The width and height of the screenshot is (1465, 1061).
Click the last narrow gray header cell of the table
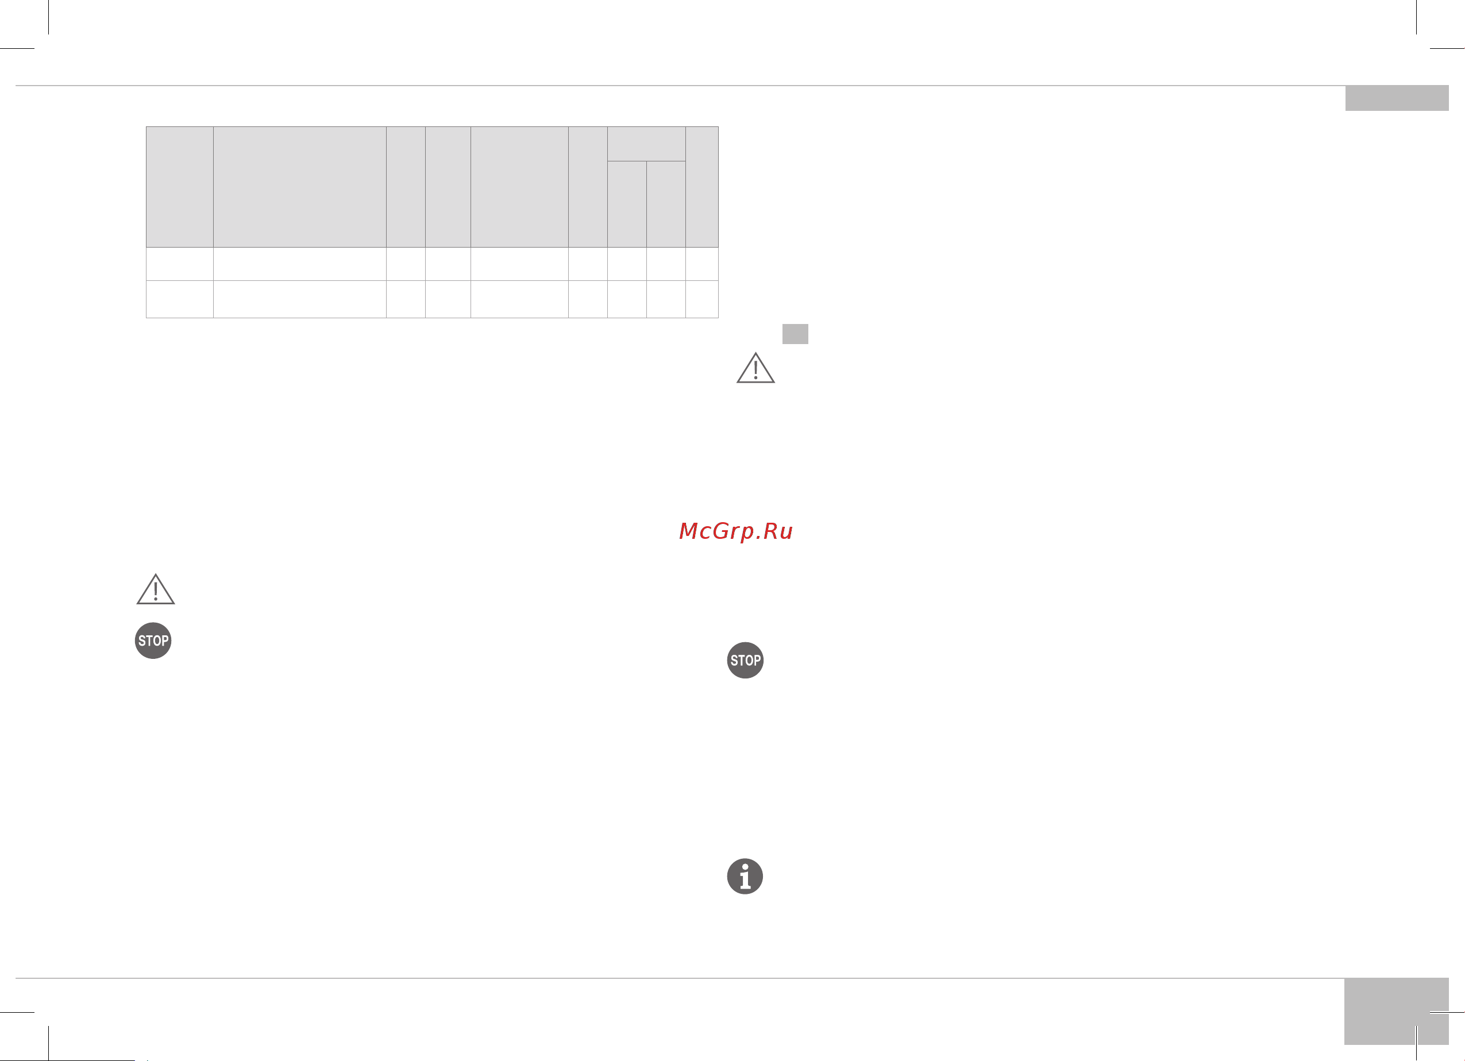click(702, 187)
